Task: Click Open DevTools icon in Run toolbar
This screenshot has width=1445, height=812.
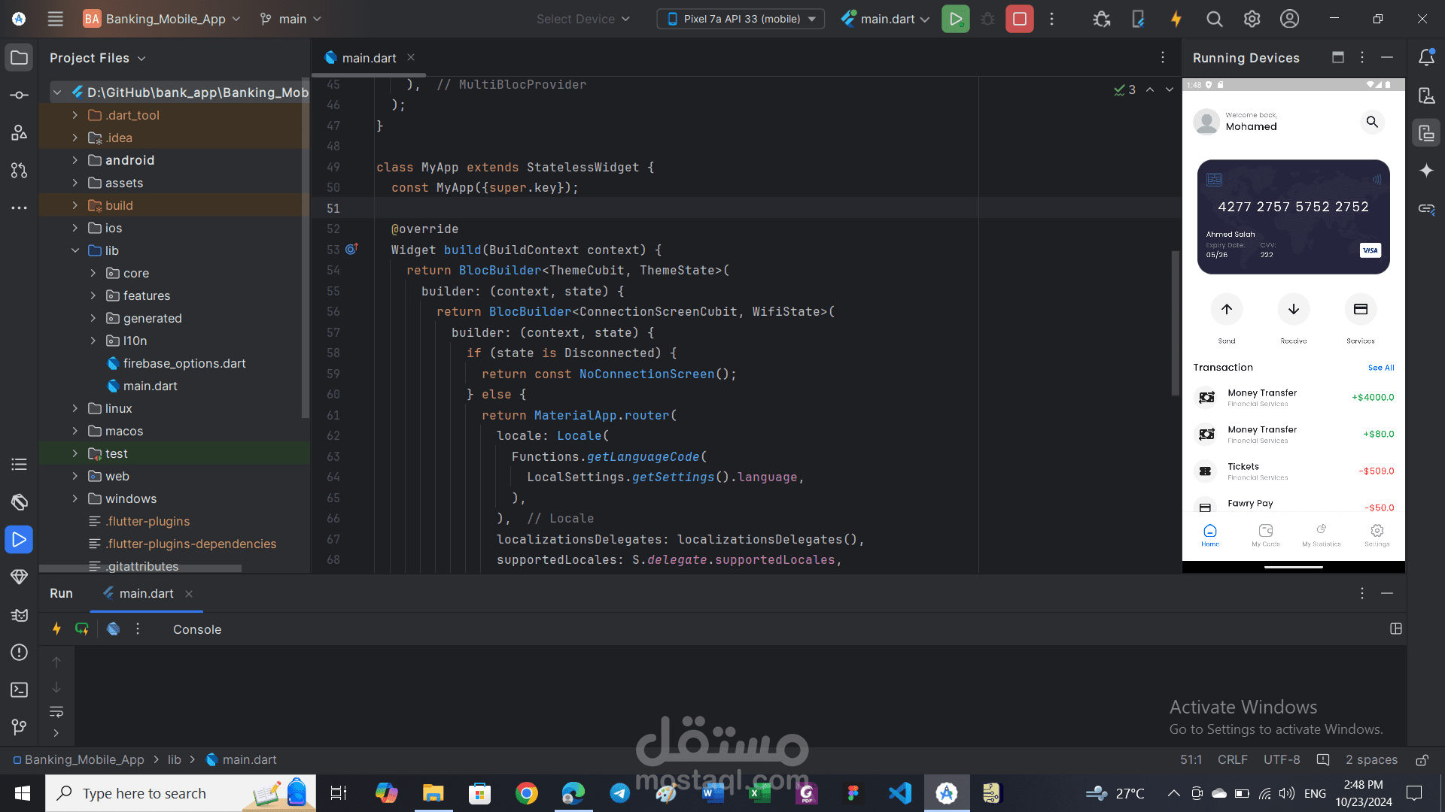Action: click(113, 629)
